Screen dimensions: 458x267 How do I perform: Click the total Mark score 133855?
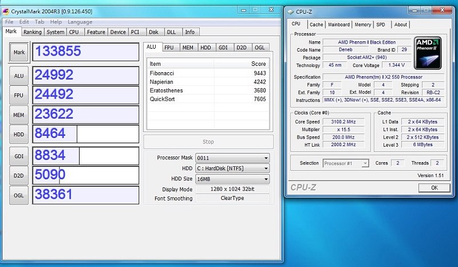coord(85,52)
